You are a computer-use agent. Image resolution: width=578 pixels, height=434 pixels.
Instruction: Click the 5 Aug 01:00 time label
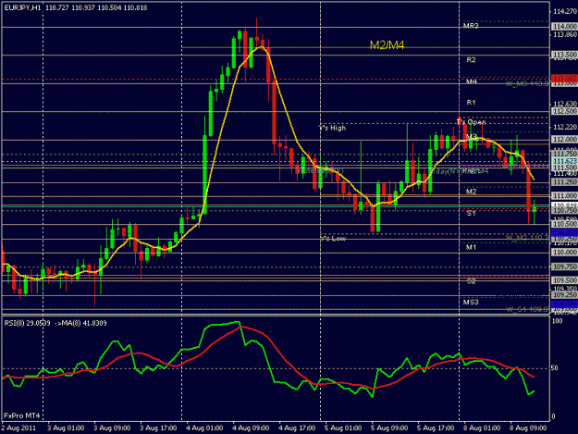coord(343,428)
